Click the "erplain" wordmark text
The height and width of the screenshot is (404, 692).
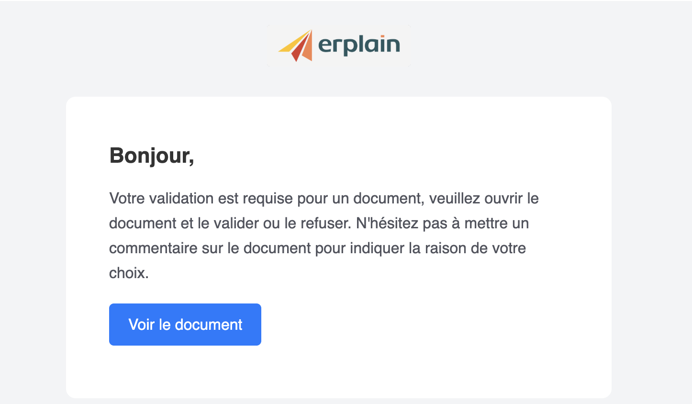(359, 45)
